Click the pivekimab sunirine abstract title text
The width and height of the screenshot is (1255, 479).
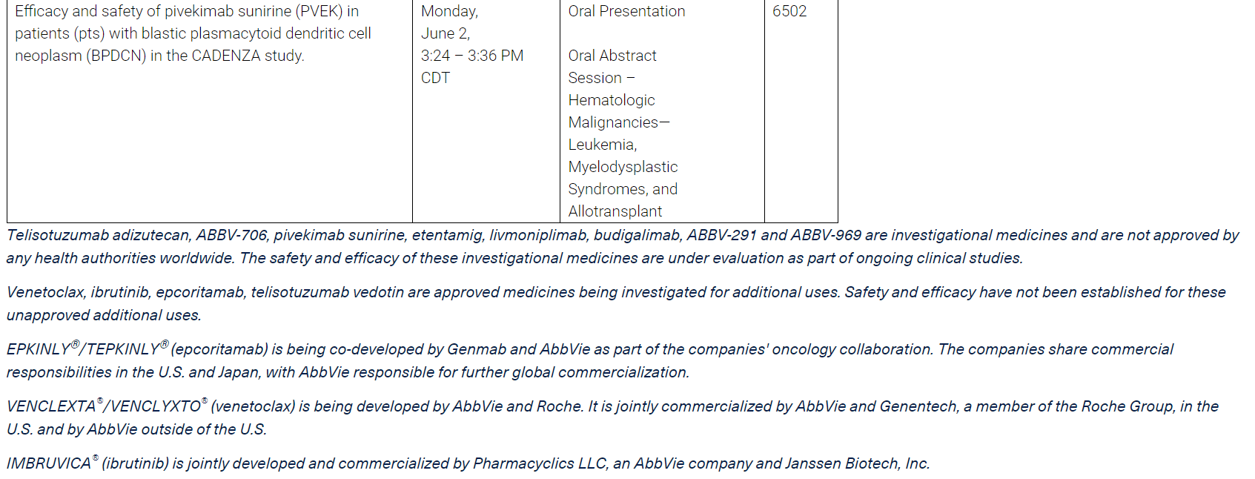(193, 33)
